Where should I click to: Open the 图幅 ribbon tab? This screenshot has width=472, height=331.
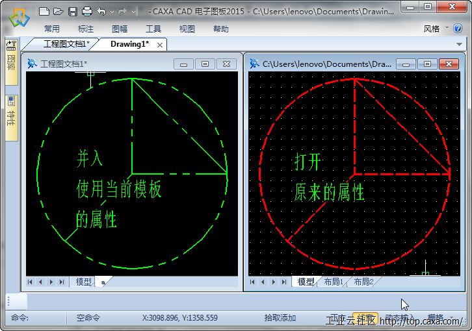coord(120,29)
